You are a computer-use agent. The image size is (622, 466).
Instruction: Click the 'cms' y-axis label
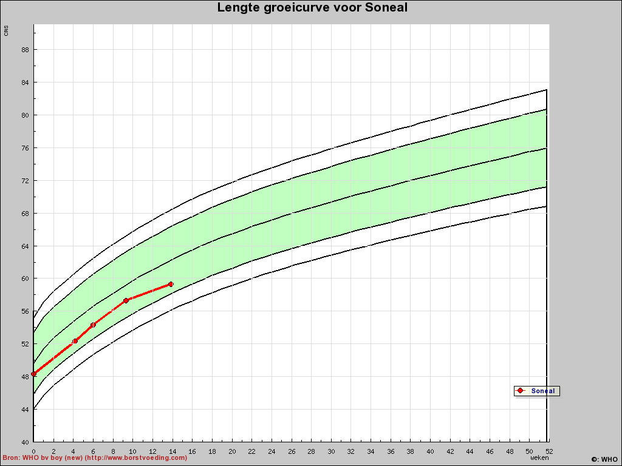point(6,30)
